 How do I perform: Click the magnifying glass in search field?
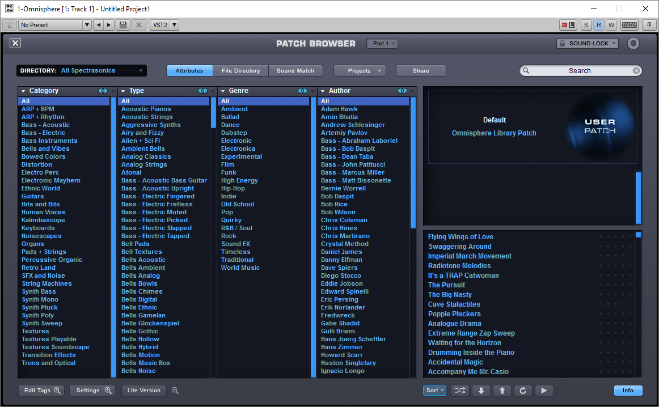[x=526, y=70]
